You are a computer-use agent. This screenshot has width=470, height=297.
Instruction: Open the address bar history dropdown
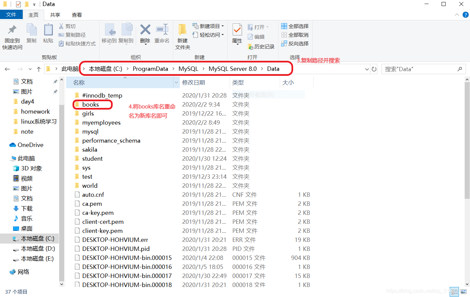click(x=367, y=69)
